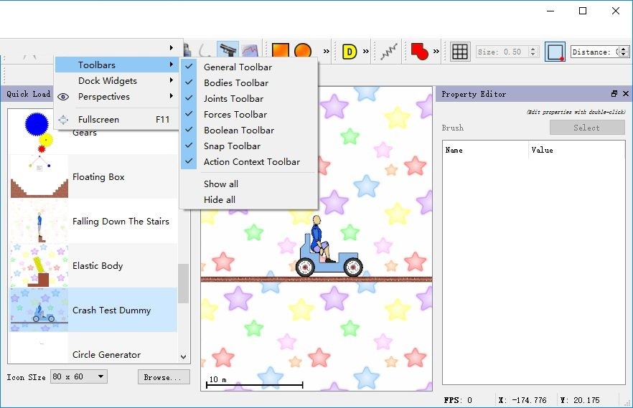Choose Fullscreen from the menu

click(98, 120)
